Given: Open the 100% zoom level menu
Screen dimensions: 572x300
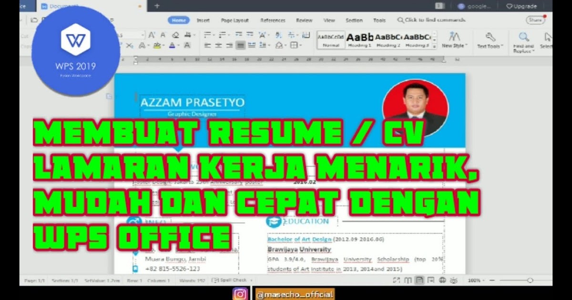Looking at the screenshot, I should 476,280.
